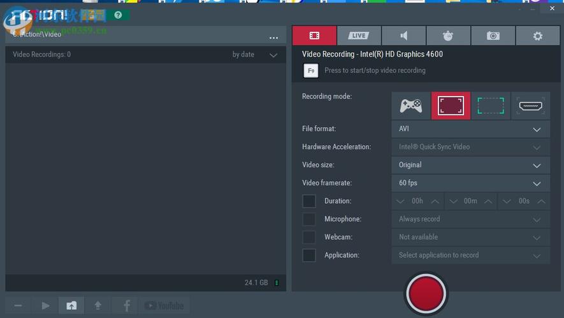Decrease the duration hours value
Viewport: 564px width, 318px height.
click(x=400, y=202)
